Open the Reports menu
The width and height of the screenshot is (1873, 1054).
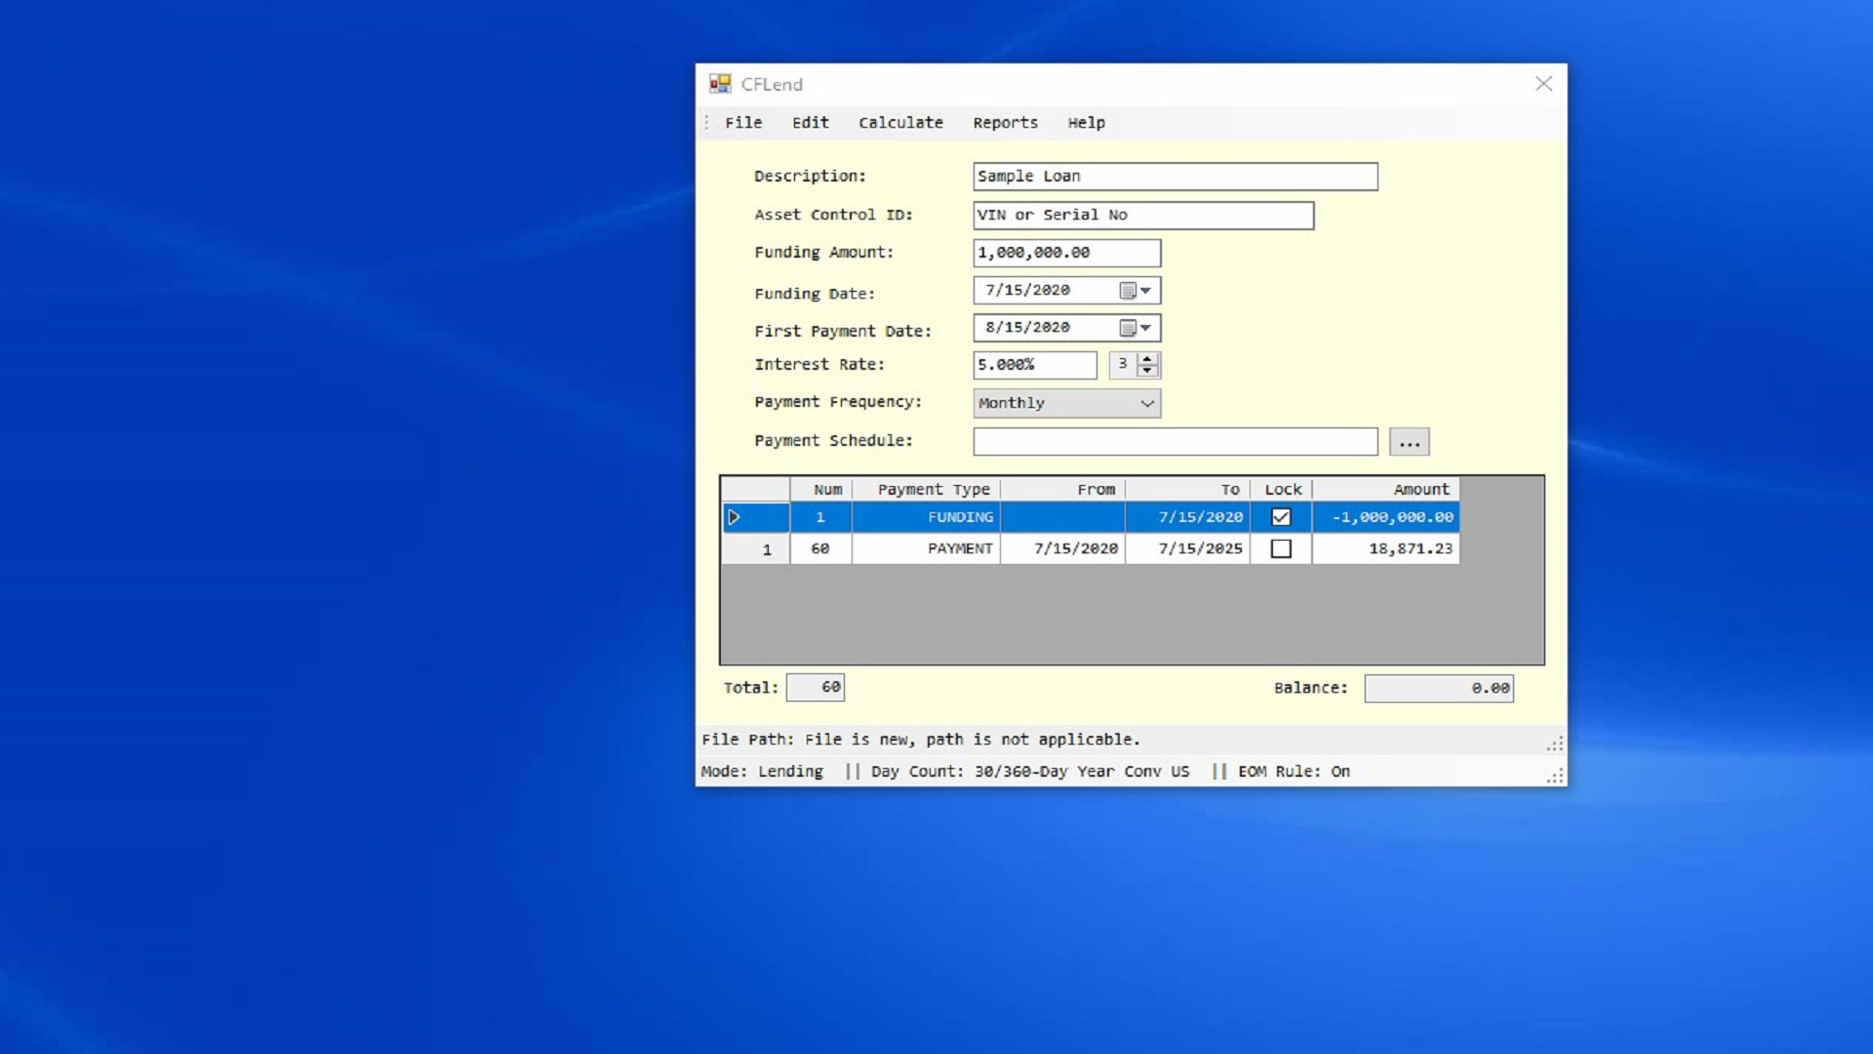[x=1005, y=123]
